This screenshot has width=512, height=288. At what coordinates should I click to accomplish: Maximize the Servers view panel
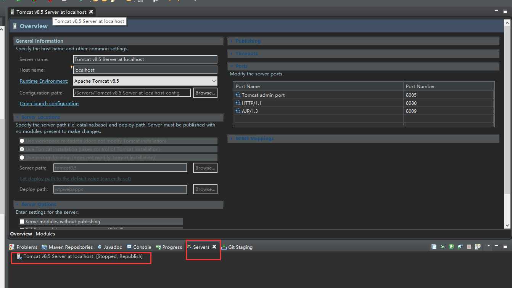[x=505, y=246]
